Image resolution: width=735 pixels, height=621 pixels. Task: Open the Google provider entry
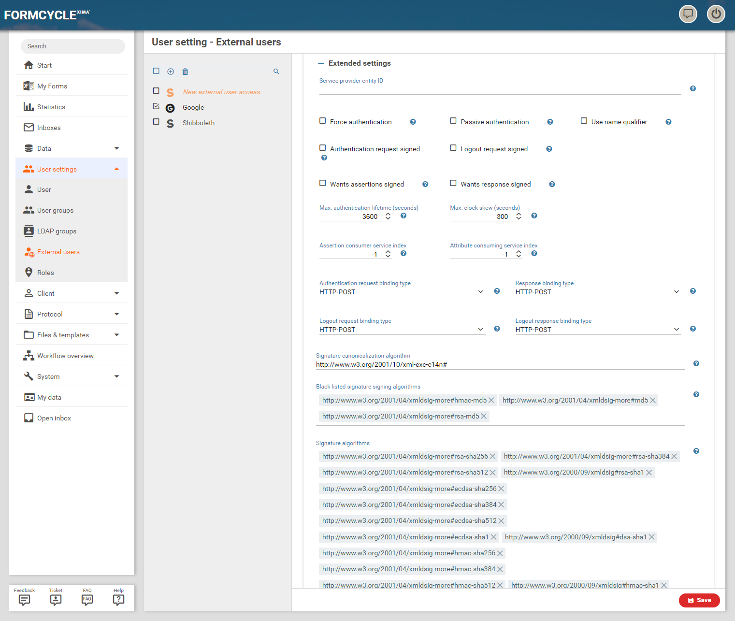pos(193,107)
